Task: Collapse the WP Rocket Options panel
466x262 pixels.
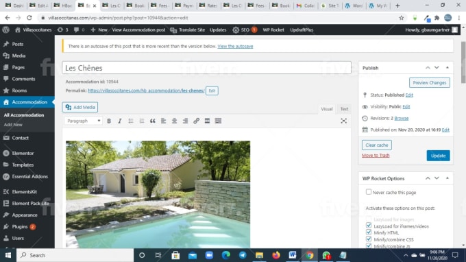Action: (447, 178)
